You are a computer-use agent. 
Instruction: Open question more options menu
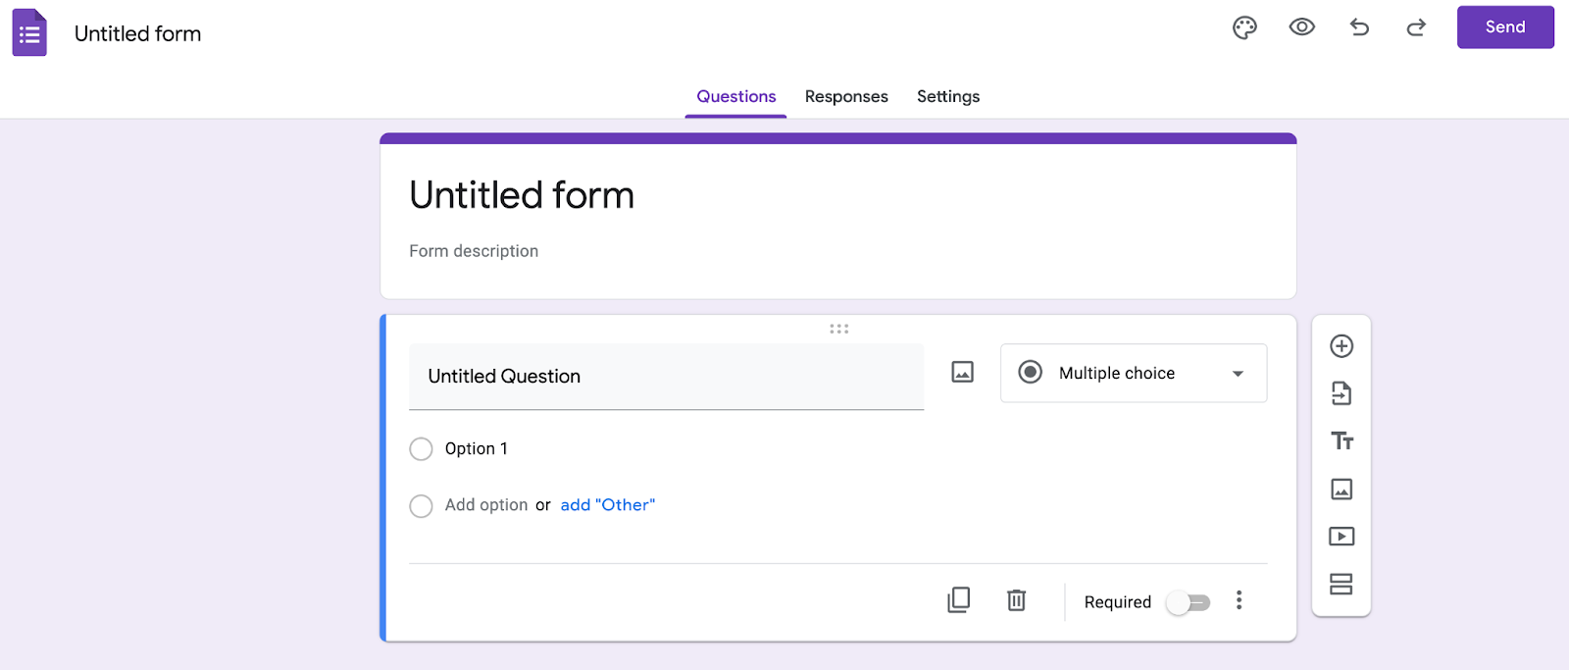click(x=1239, y=600)
